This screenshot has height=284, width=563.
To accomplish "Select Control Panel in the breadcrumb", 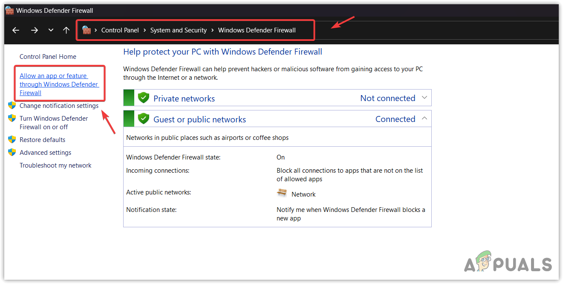I will point(120,30).
